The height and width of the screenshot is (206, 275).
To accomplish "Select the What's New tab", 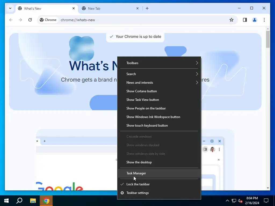I will coord(46,8).
